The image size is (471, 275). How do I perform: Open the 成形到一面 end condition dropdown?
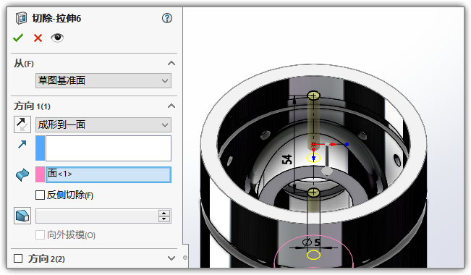coord(103,124)
